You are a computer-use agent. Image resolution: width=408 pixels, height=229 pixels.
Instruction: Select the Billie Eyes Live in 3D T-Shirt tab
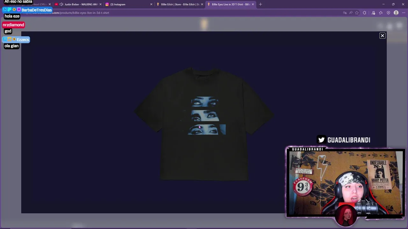coord(230,4)
